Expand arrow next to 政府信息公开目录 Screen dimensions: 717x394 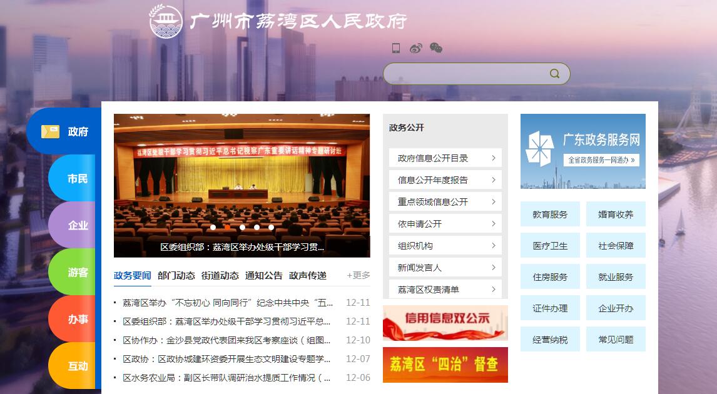(x=494, y=158)
